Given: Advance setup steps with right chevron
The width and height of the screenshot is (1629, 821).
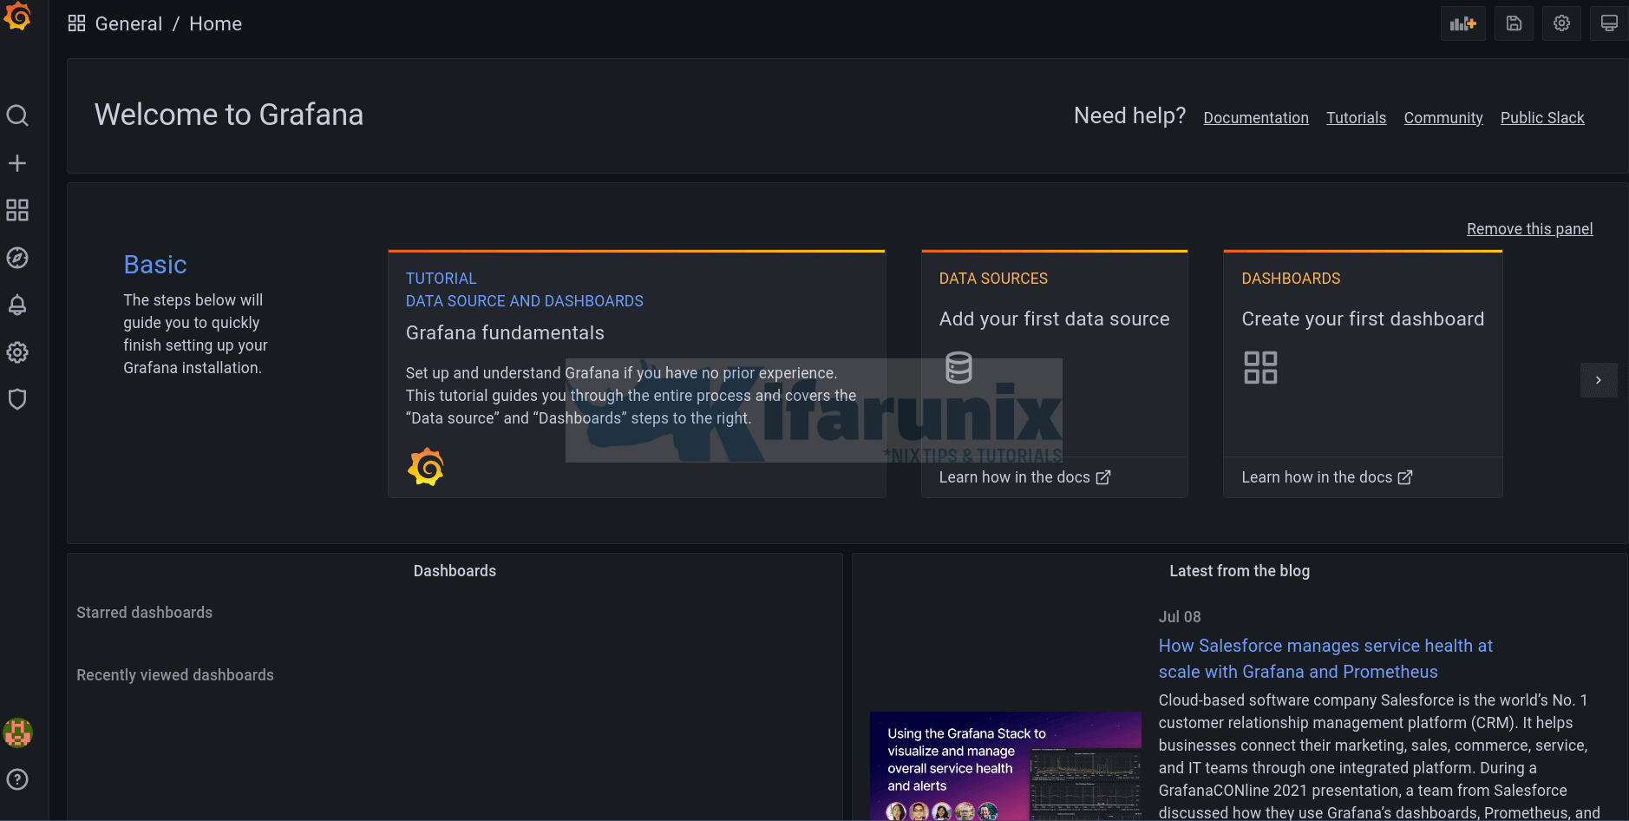Looking at the screenshot, I should 1599,380.
